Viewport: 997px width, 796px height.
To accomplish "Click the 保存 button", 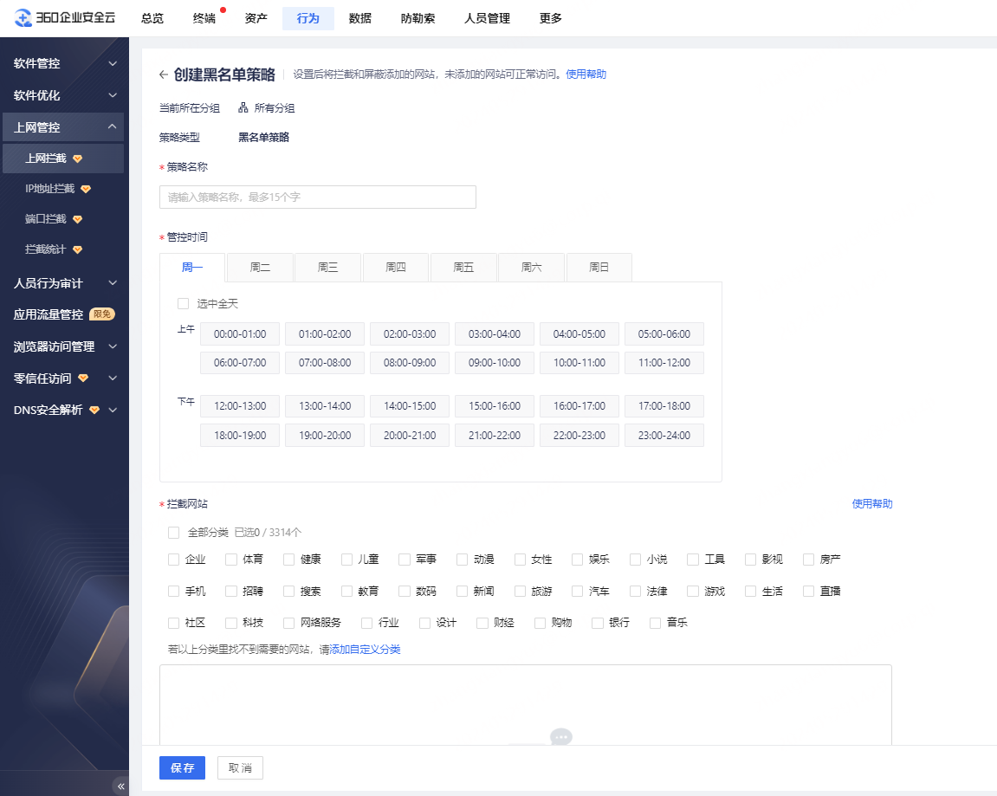I will click(182, 768).
